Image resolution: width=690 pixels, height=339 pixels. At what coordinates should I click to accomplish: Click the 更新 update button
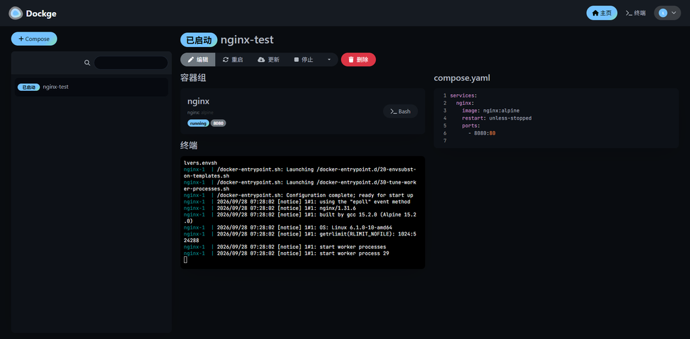(x=268, y=60)
